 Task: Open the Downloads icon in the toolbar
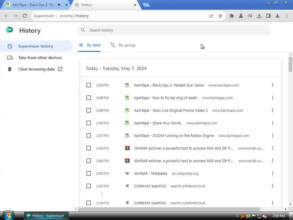259,16
